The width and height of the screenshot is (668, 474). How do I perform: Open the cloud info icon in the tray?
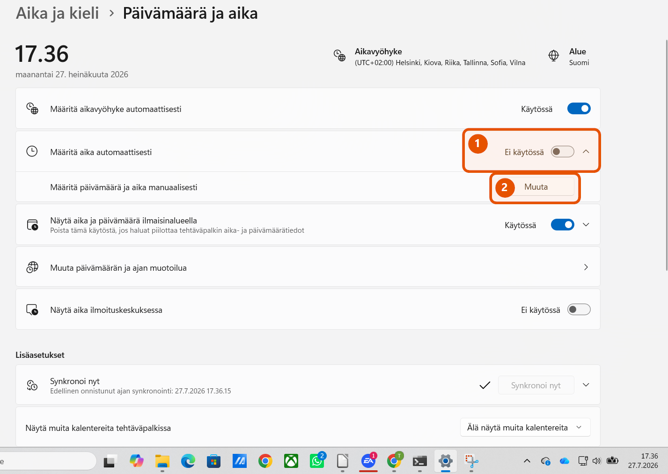[x=546, y=461]
